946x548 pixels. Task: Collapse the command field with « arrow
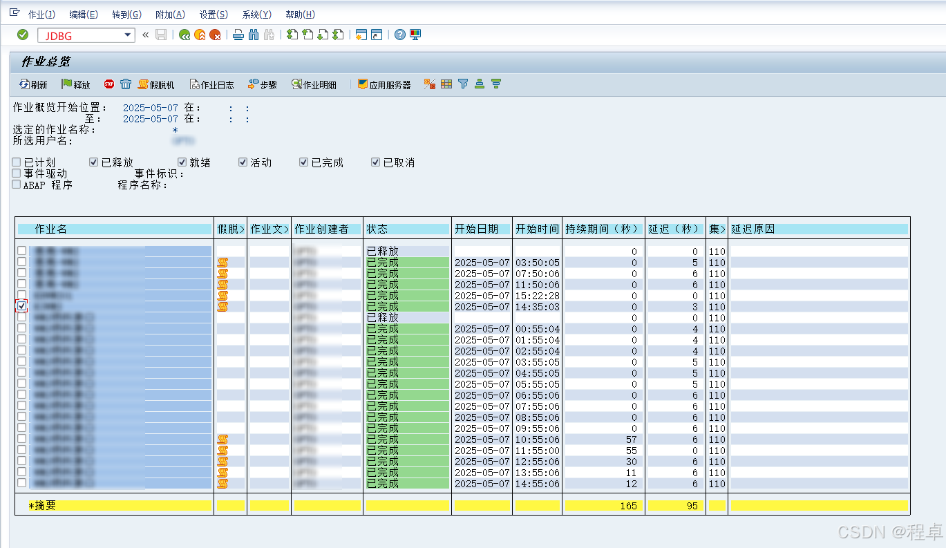(x=146, y=35)
